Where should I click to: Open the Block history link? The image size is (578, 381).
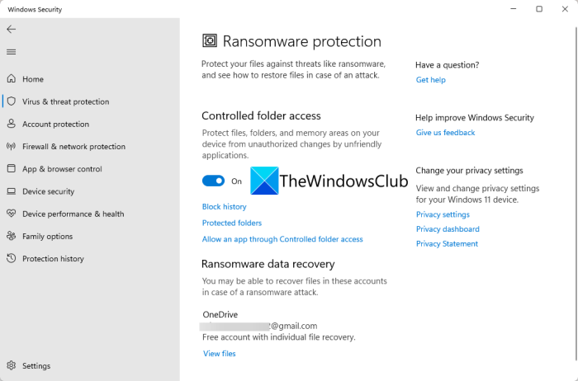point(224,207)
